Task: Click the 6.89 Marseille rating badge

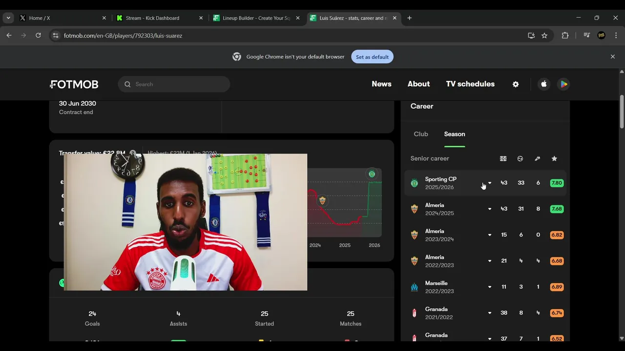Action: (x=557, y=287)
